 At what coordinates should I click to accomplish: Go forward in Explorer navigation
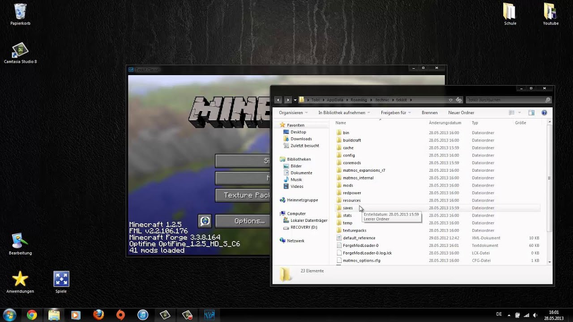click(288, 100)
